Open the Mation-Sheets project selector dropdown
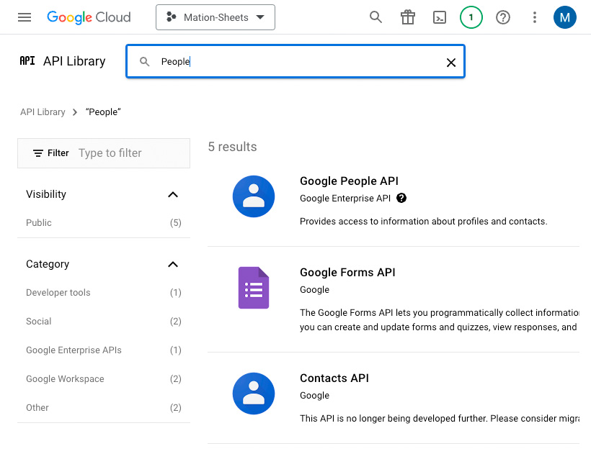This screenshot has width=591, height=459. [x=215, y=17]
